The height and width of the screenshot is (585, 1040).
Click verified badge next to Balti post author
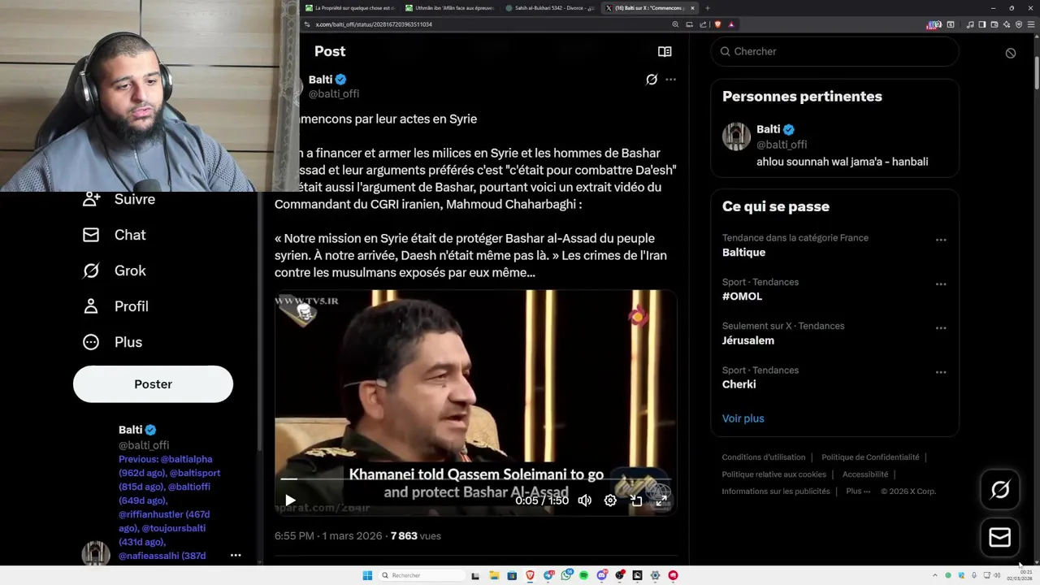click(341, 80)
